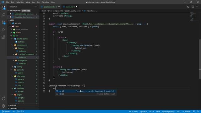This screenshot has width=201, height=113.
Task: Click the UTF-8 encoding indicator
Action: point(152,112)
